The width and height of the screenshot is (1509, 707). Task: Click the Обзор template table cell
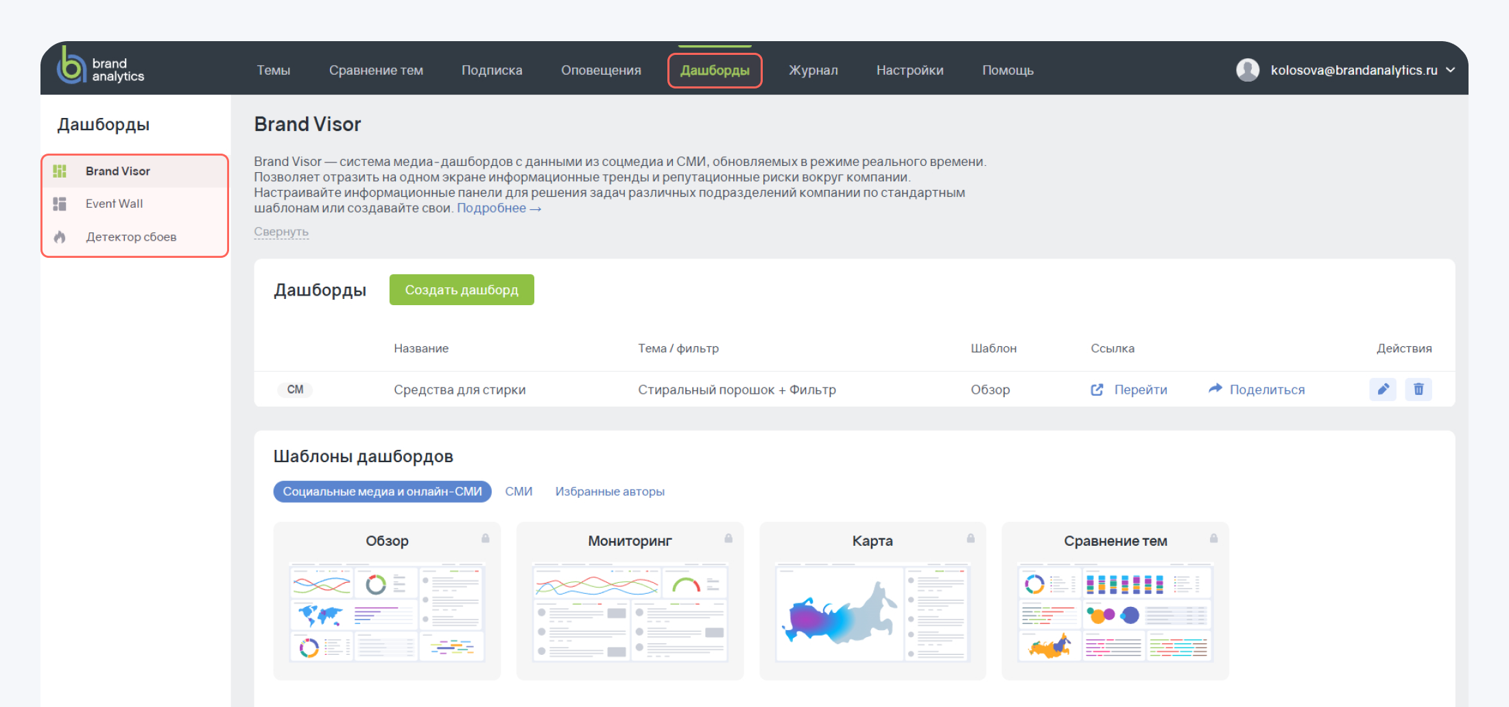pyautogui.click(x=990, y=390)
